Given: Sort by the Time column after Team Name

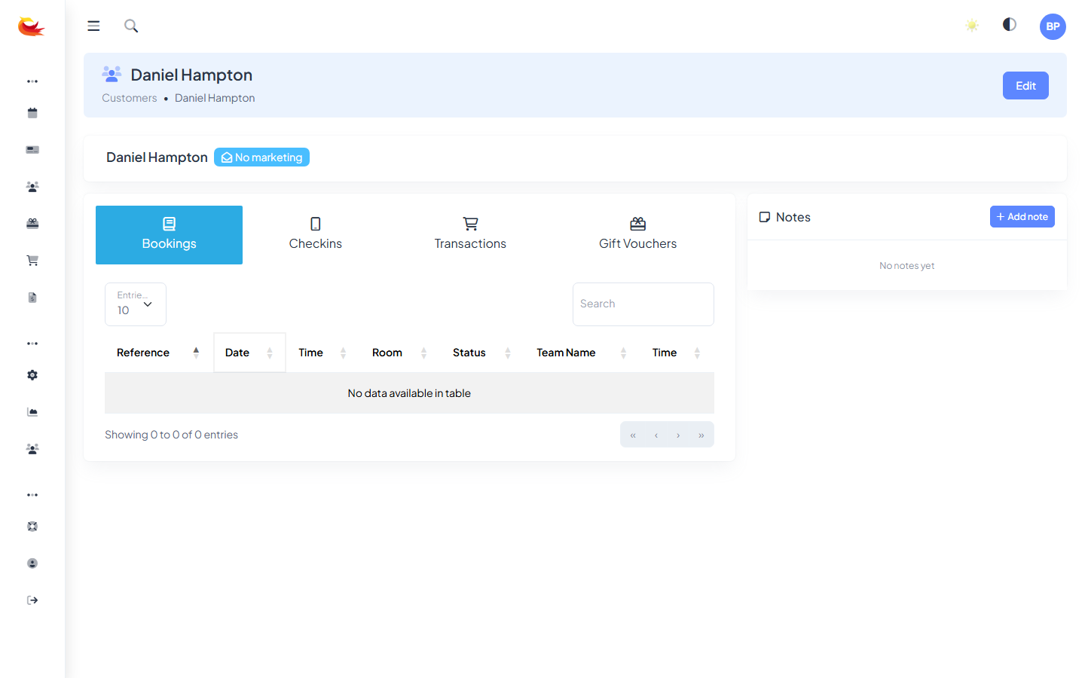Looking at the screenshot, I should pyautogui.click(x=677, y=353).
